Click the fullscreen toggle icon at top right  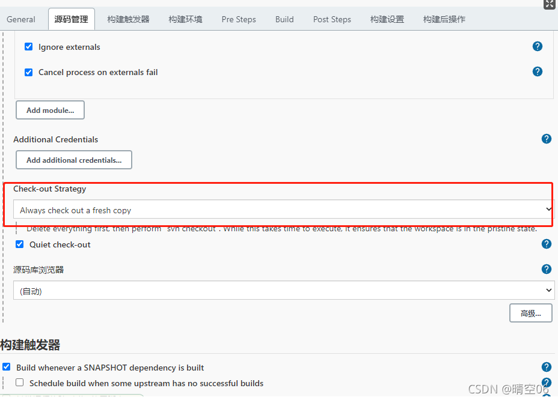550,4
